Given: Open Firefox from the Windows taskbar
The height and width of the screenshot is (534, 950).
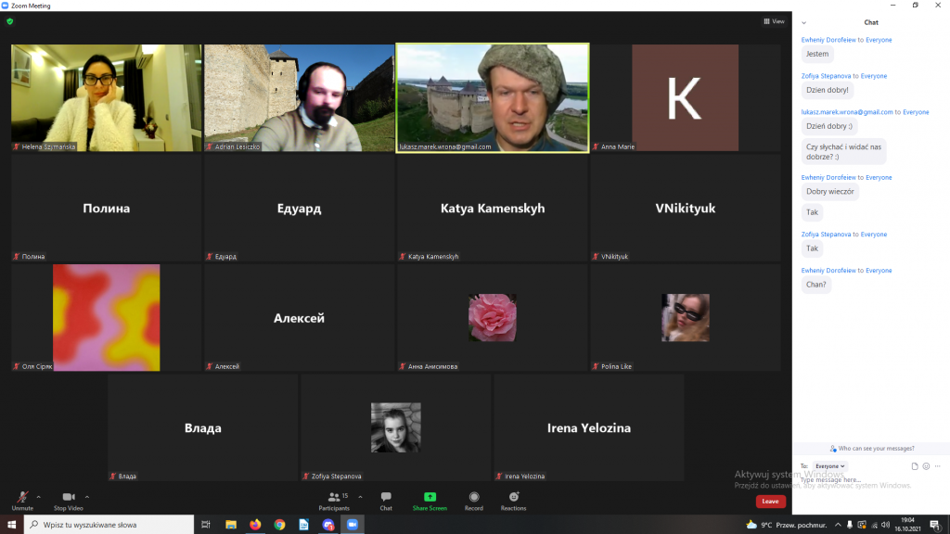Looking at the screenshot, I should (x=255, y=525).
